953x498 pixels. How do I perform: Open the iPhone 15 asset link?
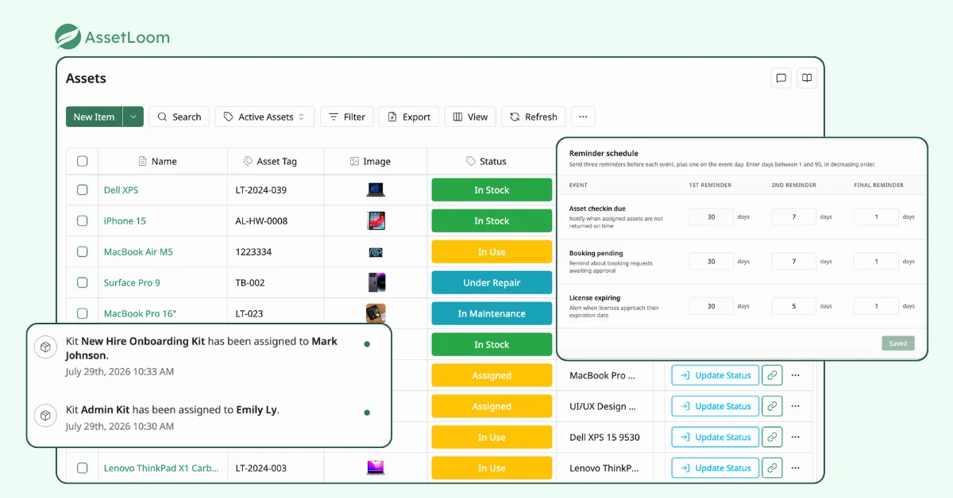125,220
